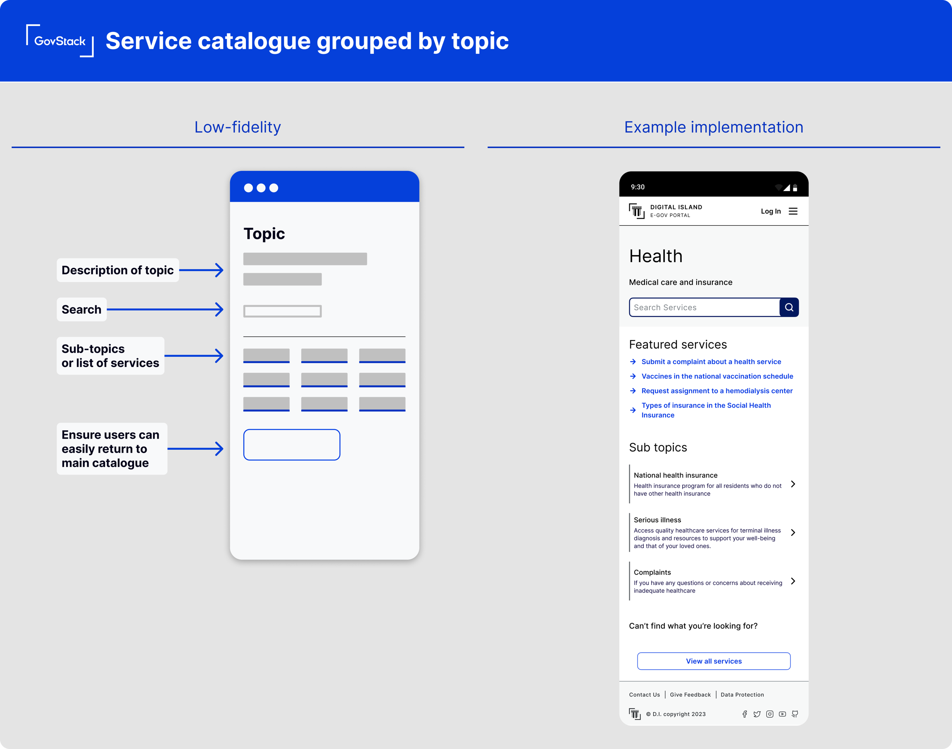
Task: Open the hamburger menu icon
Action: coord(793,211)
